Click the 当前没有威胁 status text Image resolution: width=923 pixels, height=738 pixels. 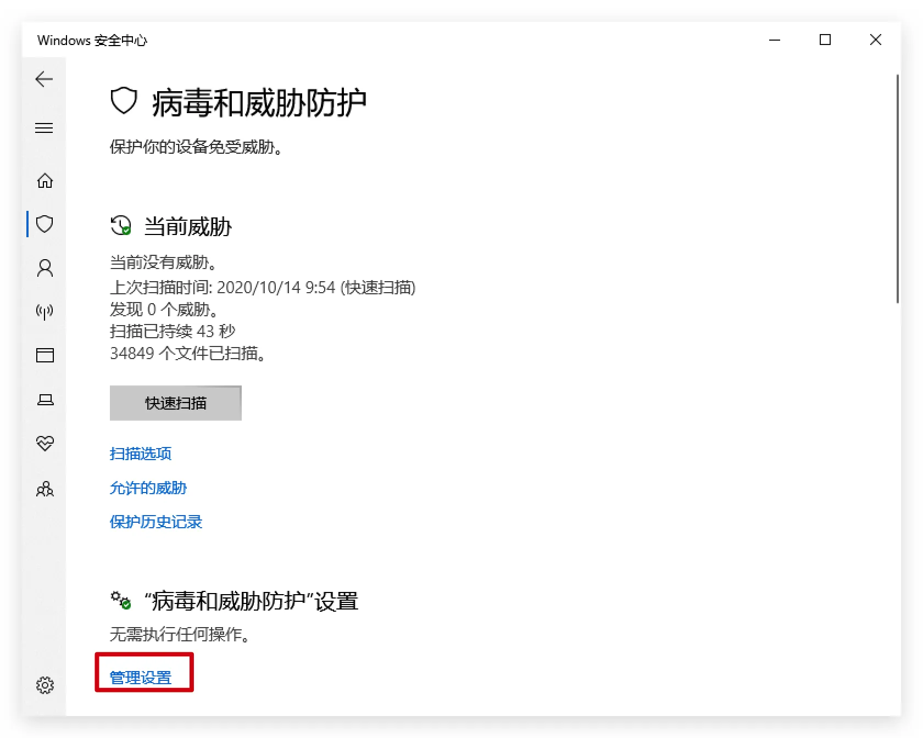pyautogui.click(x=164, y=262)
